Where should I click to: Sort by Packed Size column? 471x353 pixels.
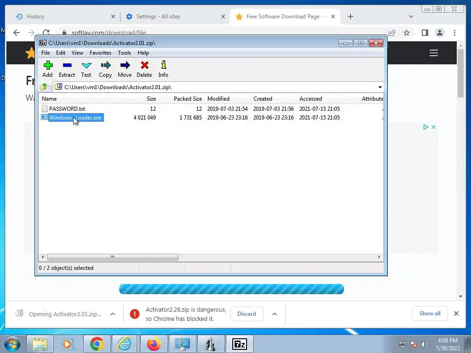(x=181, y=99)
